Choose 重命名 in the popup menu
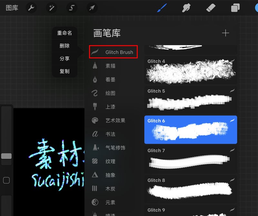This screenshot has height=216, width=258. [64, 33]
